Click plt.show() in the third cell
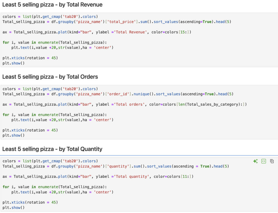 (14, 208)
